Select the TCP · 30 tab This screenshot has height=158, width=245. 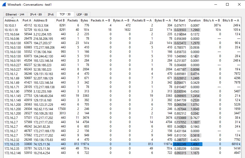pos(65,14)
